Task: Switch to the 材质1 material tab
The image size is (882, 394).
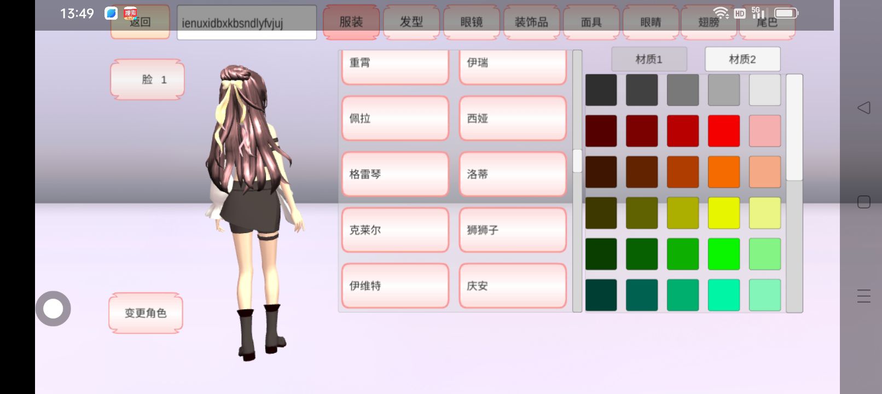Action: [x=649, y=59]
